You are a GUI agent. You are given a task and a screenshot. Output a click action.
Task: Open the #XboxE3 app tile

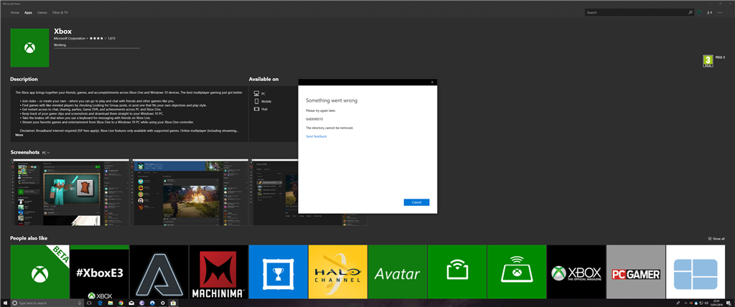99,271
